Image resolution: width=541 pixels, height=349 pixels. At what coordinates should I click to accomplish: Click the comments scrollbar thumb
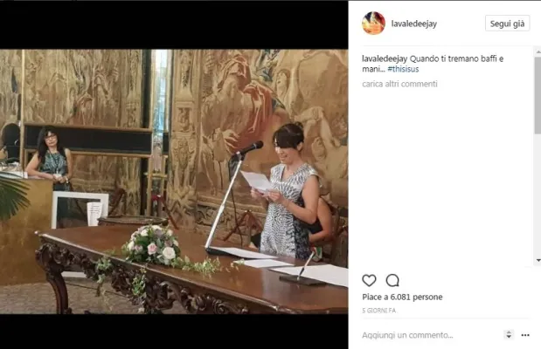point(538,95)
